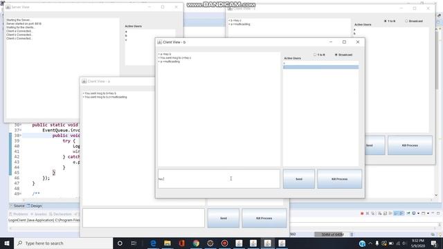This screenshot has width=443, height=249.
Task: Open the Javadoc tab in Eclipse
Action: click(x=39, y=214)
